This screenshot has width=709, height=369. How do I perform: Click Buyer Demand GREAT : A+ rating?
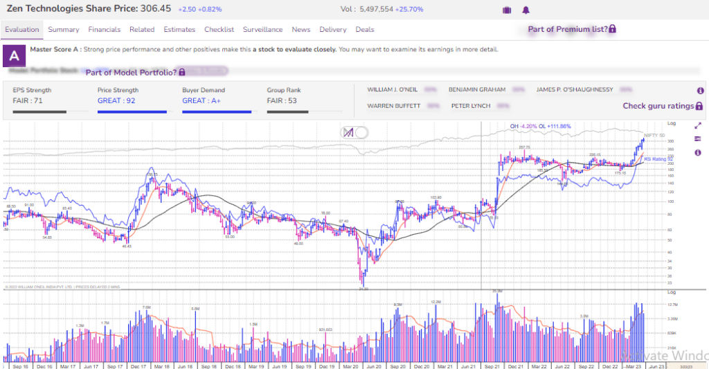[201, 101]
